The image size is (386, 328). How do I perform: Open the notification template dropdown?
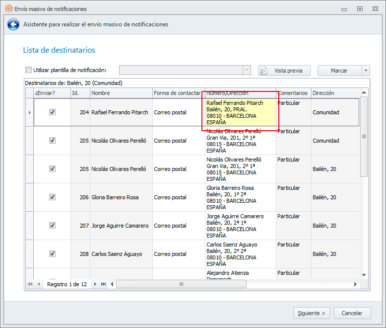(x=247, y=71)
